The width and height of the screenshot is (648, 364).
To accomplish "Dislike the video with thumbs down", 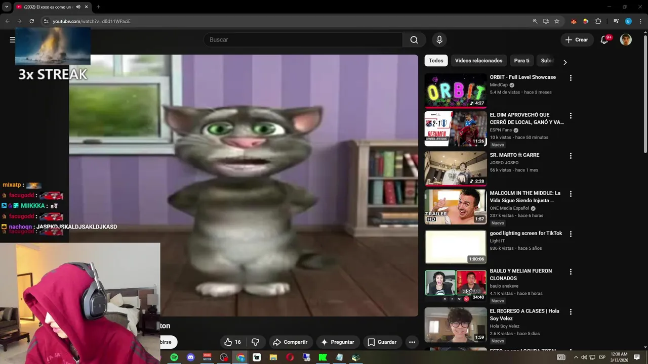I will (256, 342).
